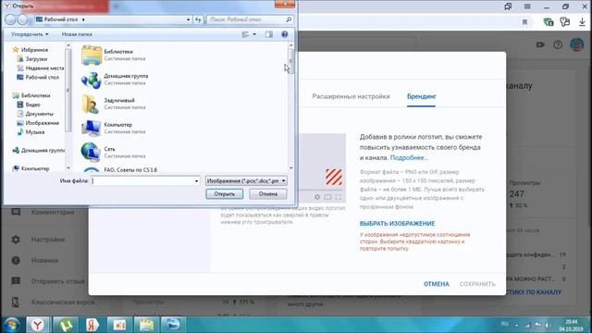Click the Новая папка button
Screen dimensions: 592x333
pos(77,34)
